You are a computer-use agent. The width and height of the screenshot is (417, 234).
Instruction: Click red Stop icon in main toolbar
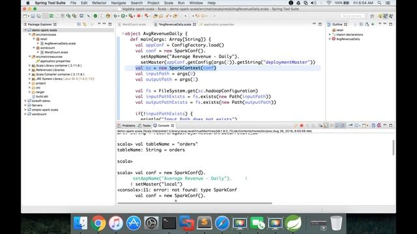[x=139, y=16]
